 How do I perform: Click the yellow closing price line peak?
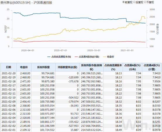[x=143, y=16]
